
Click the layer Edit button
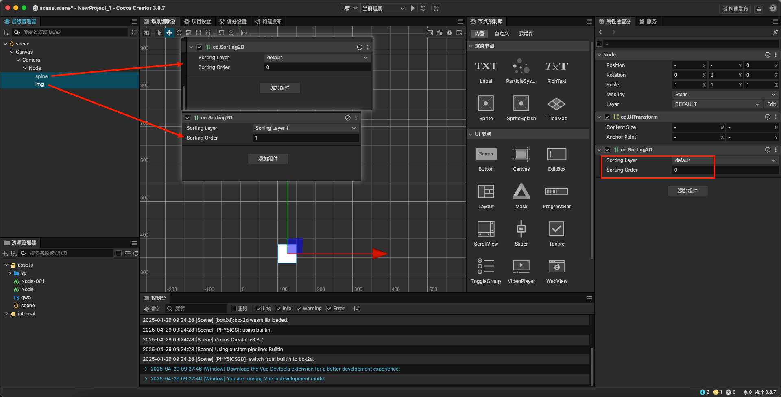point(771,104)
